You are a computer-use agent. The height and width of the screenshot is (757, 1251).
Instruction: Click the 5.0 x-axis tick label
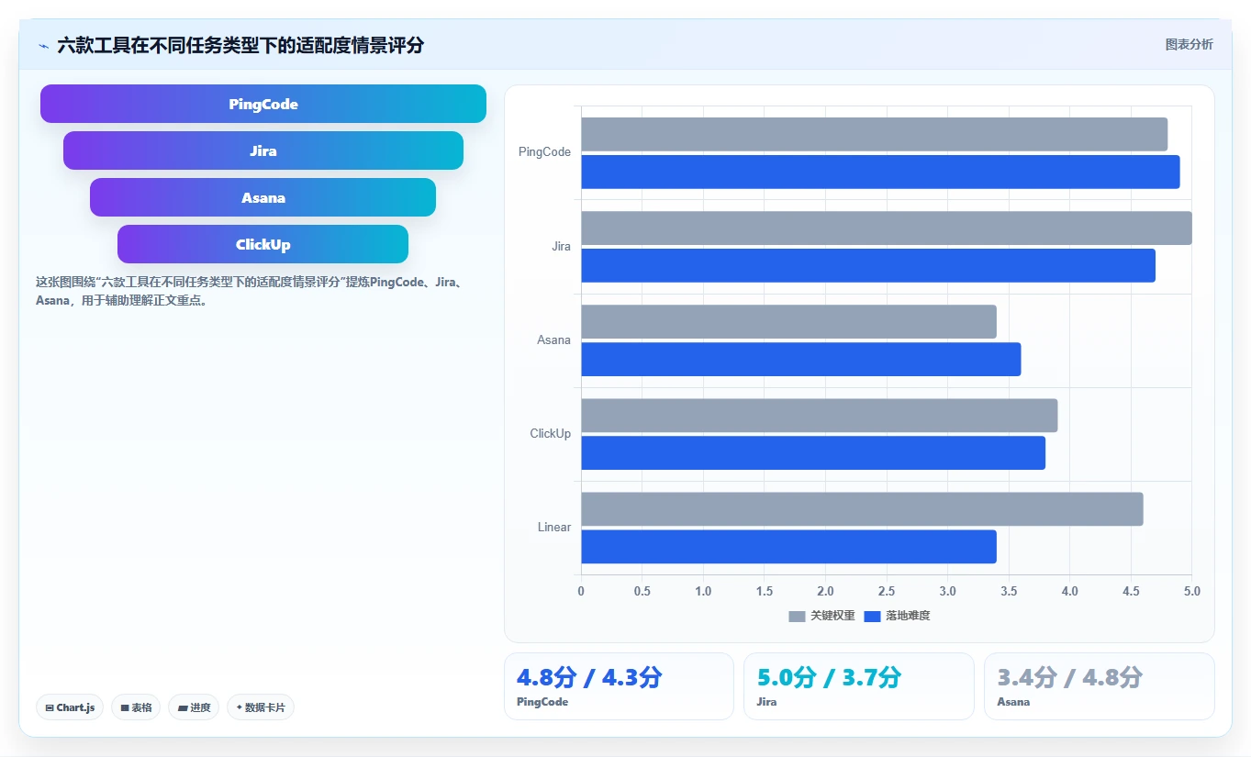click(1191, 592)
